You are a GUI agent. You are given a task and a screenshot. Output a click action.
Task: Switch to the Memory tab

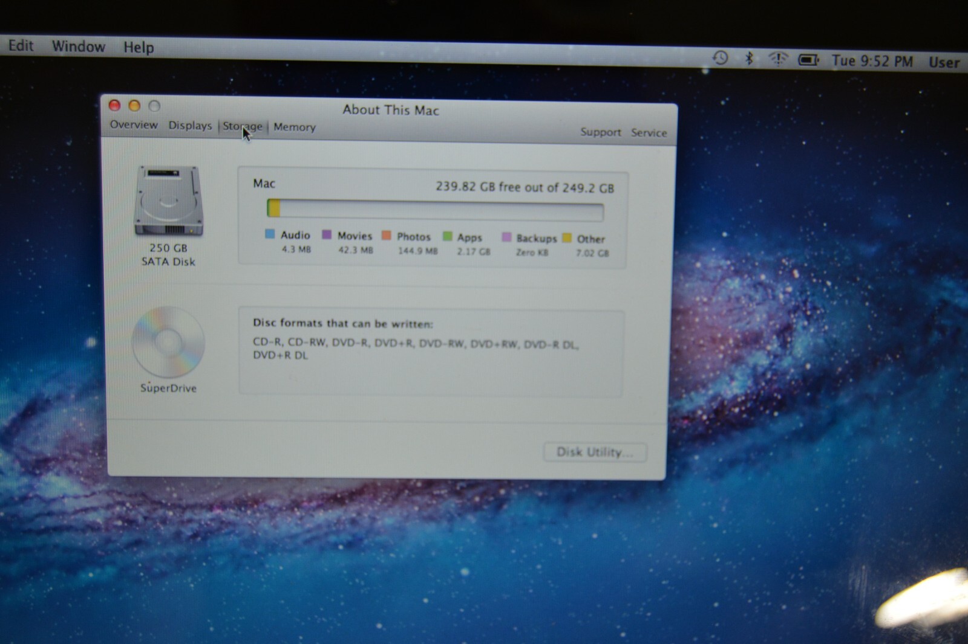point(295,127)
